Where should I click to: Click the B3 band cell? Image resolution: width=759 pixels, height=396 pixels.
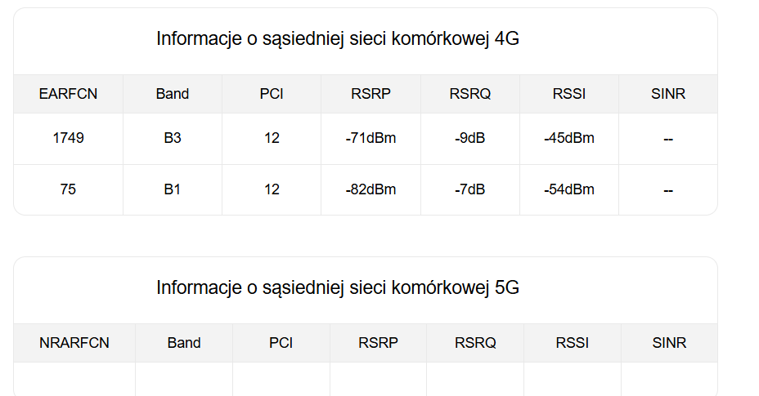coord(172,138)
